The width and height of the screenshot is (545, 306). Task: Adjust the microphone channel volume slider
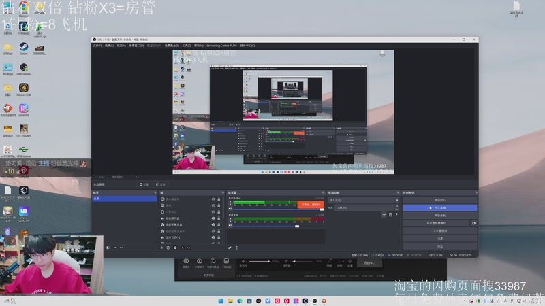point(277,209)
